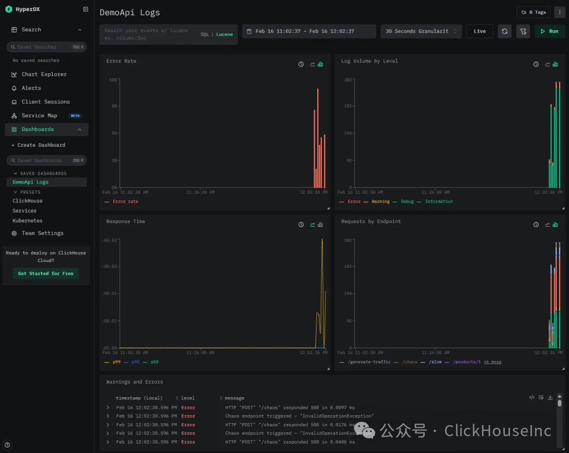This screenshot has height=453, width=569.
Task: Switch Error Rate chart to line view
Action: [x=312, y=64]
